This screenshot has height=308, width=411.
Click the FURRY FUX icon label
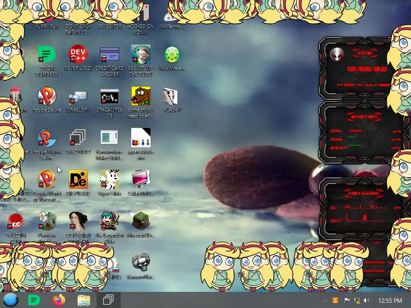point(47,26)
